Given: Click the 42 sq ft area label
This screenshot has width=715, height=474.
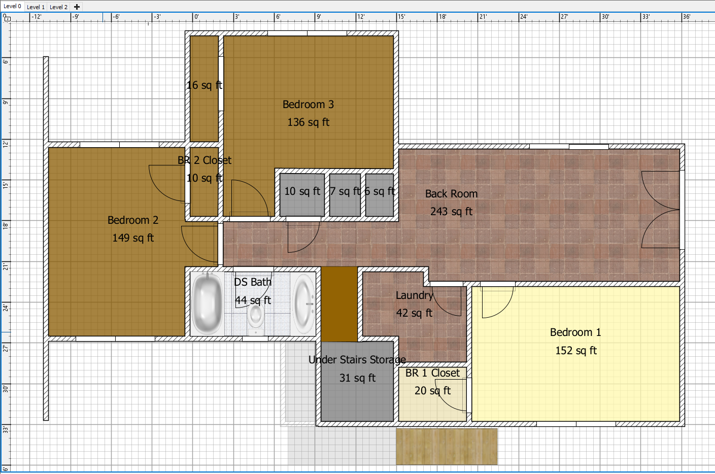Looking at the screenshot, I should tap(414, 313).
